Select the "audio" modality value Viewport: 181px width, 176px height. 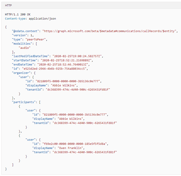tap(24, 48)
